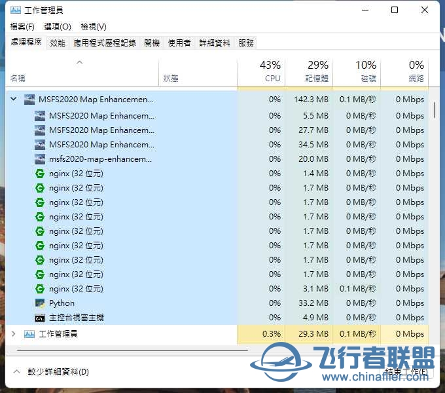Sort processes by 磁碟 column header

click(357, 71)
